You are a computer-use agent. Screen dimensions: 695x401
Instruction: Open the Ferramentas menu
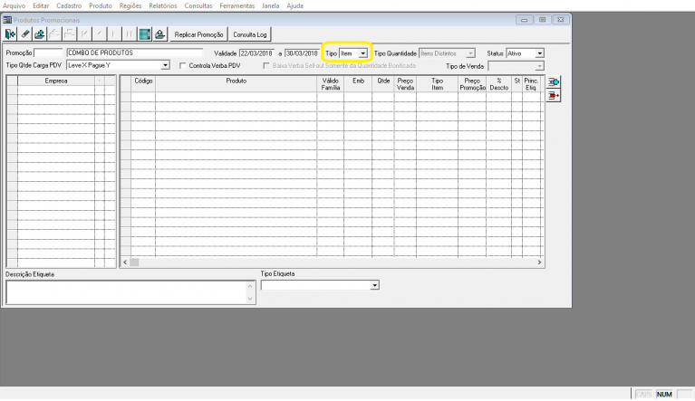[x=237, y=5]
